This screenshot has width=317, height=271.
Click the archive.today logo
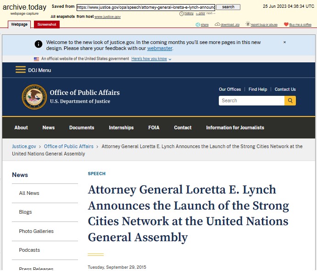pos(24,7)
